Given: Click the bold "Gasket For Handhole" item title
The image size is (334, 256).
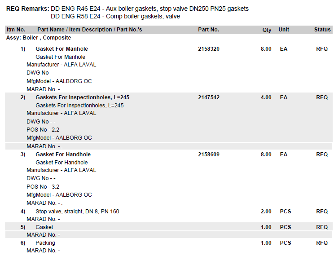Looking at the screenshot, I should coord(63,154).
